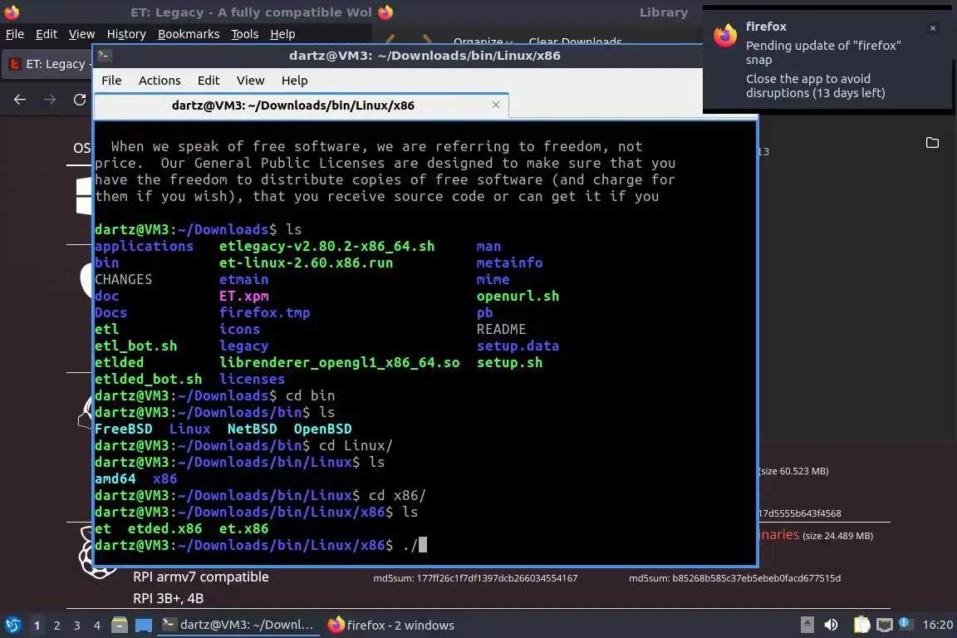Switch to workspace 3

click(x=77, y=626)
